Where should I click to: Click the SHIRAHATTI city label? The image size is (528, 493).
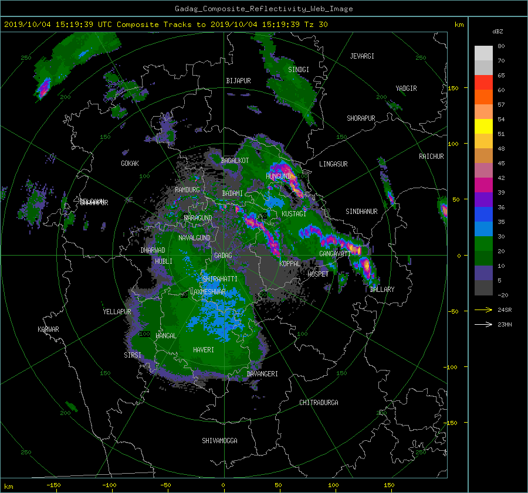(x=220, y=279)
